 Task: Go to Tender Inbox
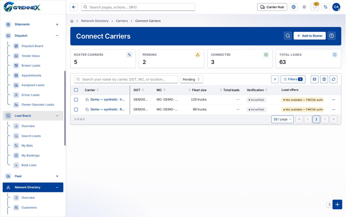click(x=31, y=56)
